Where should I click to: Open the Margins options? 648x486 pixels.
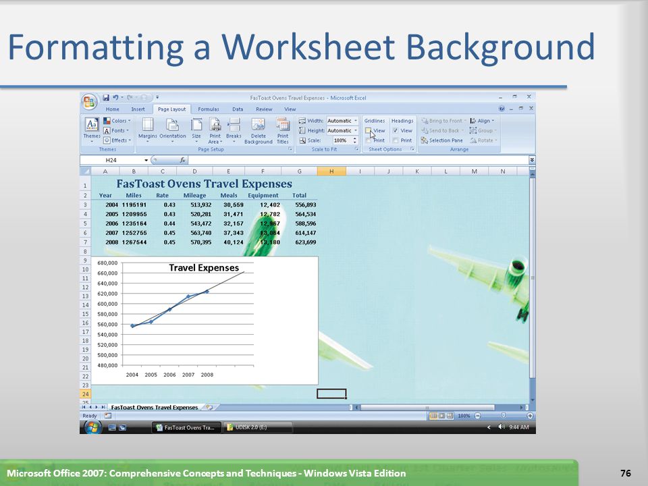point(148,130)
